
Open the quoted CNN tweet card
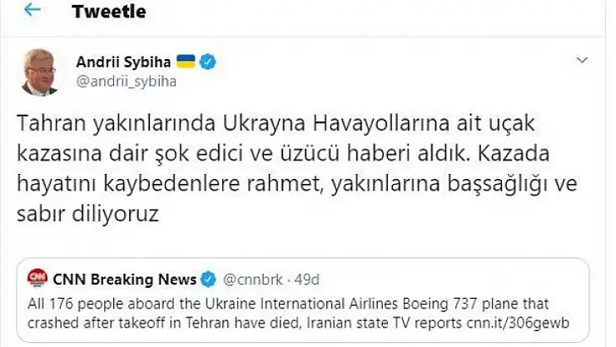click(308, 299)
